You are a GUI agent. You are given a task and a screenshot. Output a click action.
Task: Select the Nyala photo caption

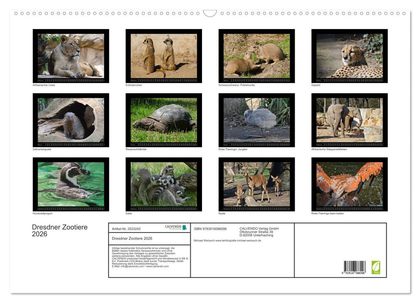[x=222, y=213]
